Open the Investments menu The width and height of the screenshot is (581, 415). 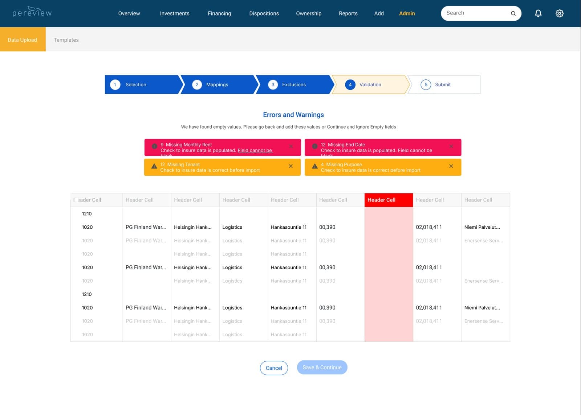tap(175, 13)
